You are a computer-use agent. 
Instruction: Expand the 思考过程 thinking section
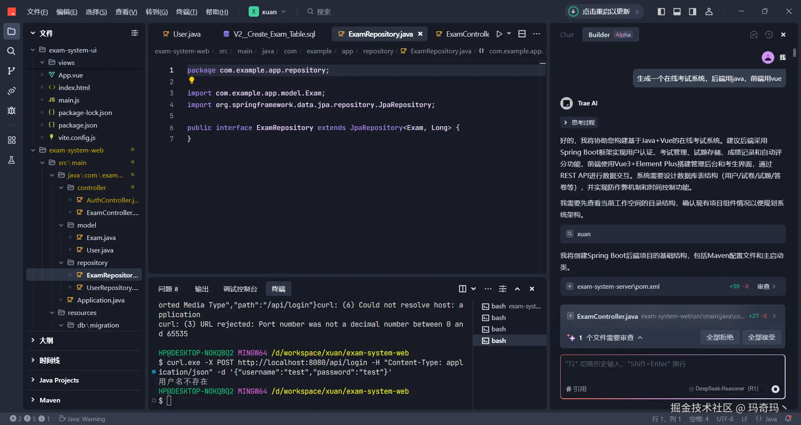[x=579, y=122]
